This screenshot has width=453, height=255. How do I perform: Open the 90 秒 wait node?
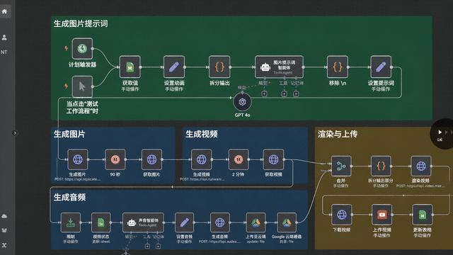point(115,159)
